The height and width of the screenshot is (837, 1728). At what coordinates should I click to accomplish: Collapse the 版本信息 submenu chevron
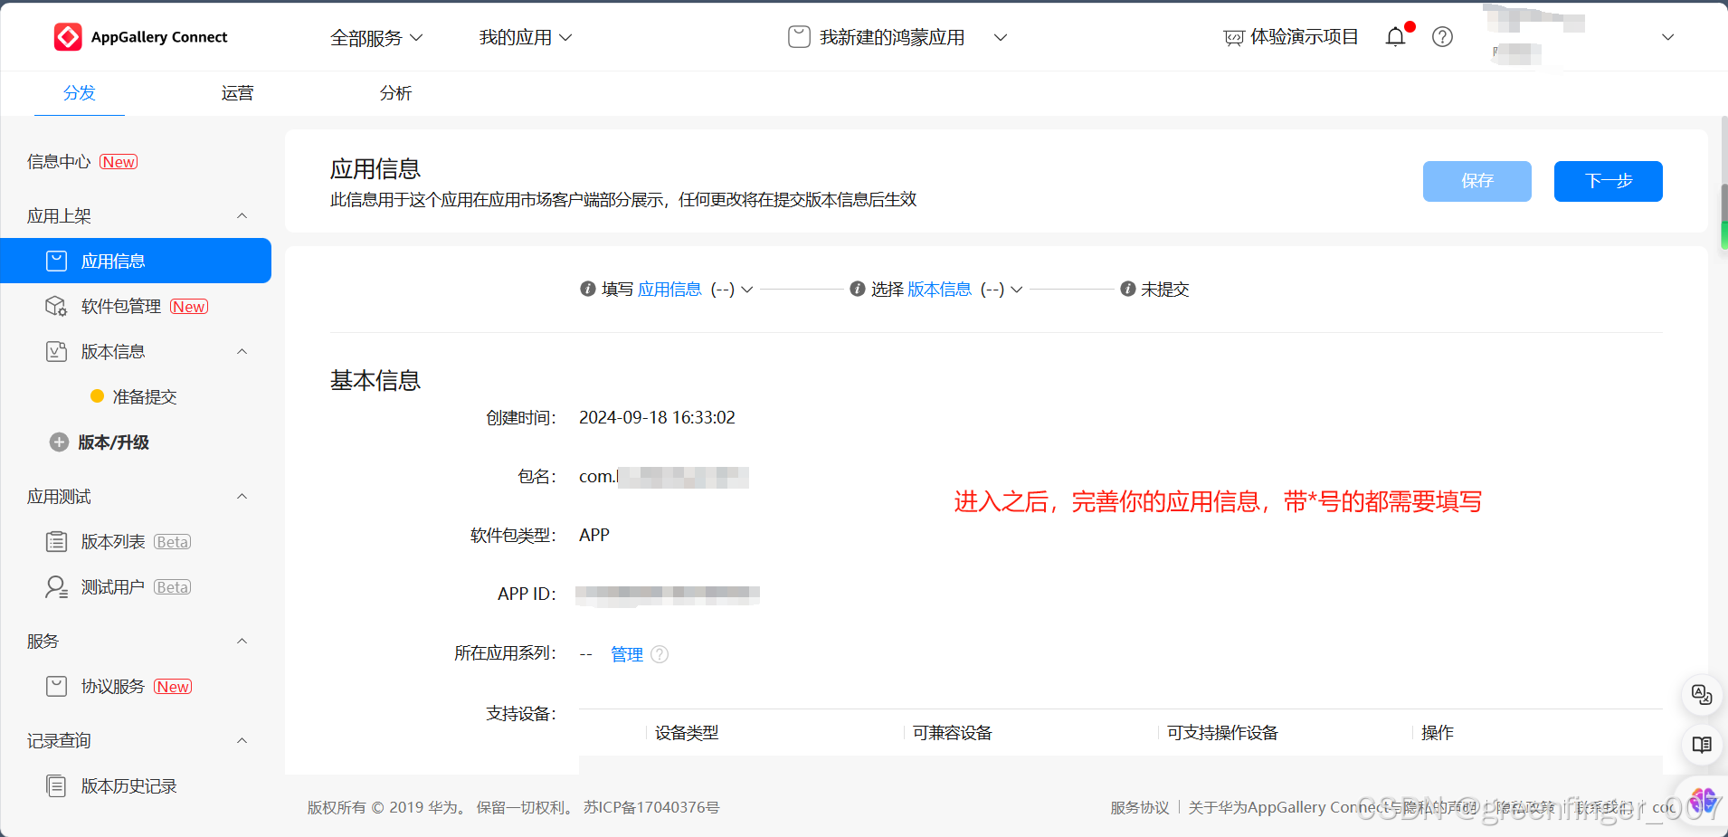pyautogui.click(x=242, y=351)
